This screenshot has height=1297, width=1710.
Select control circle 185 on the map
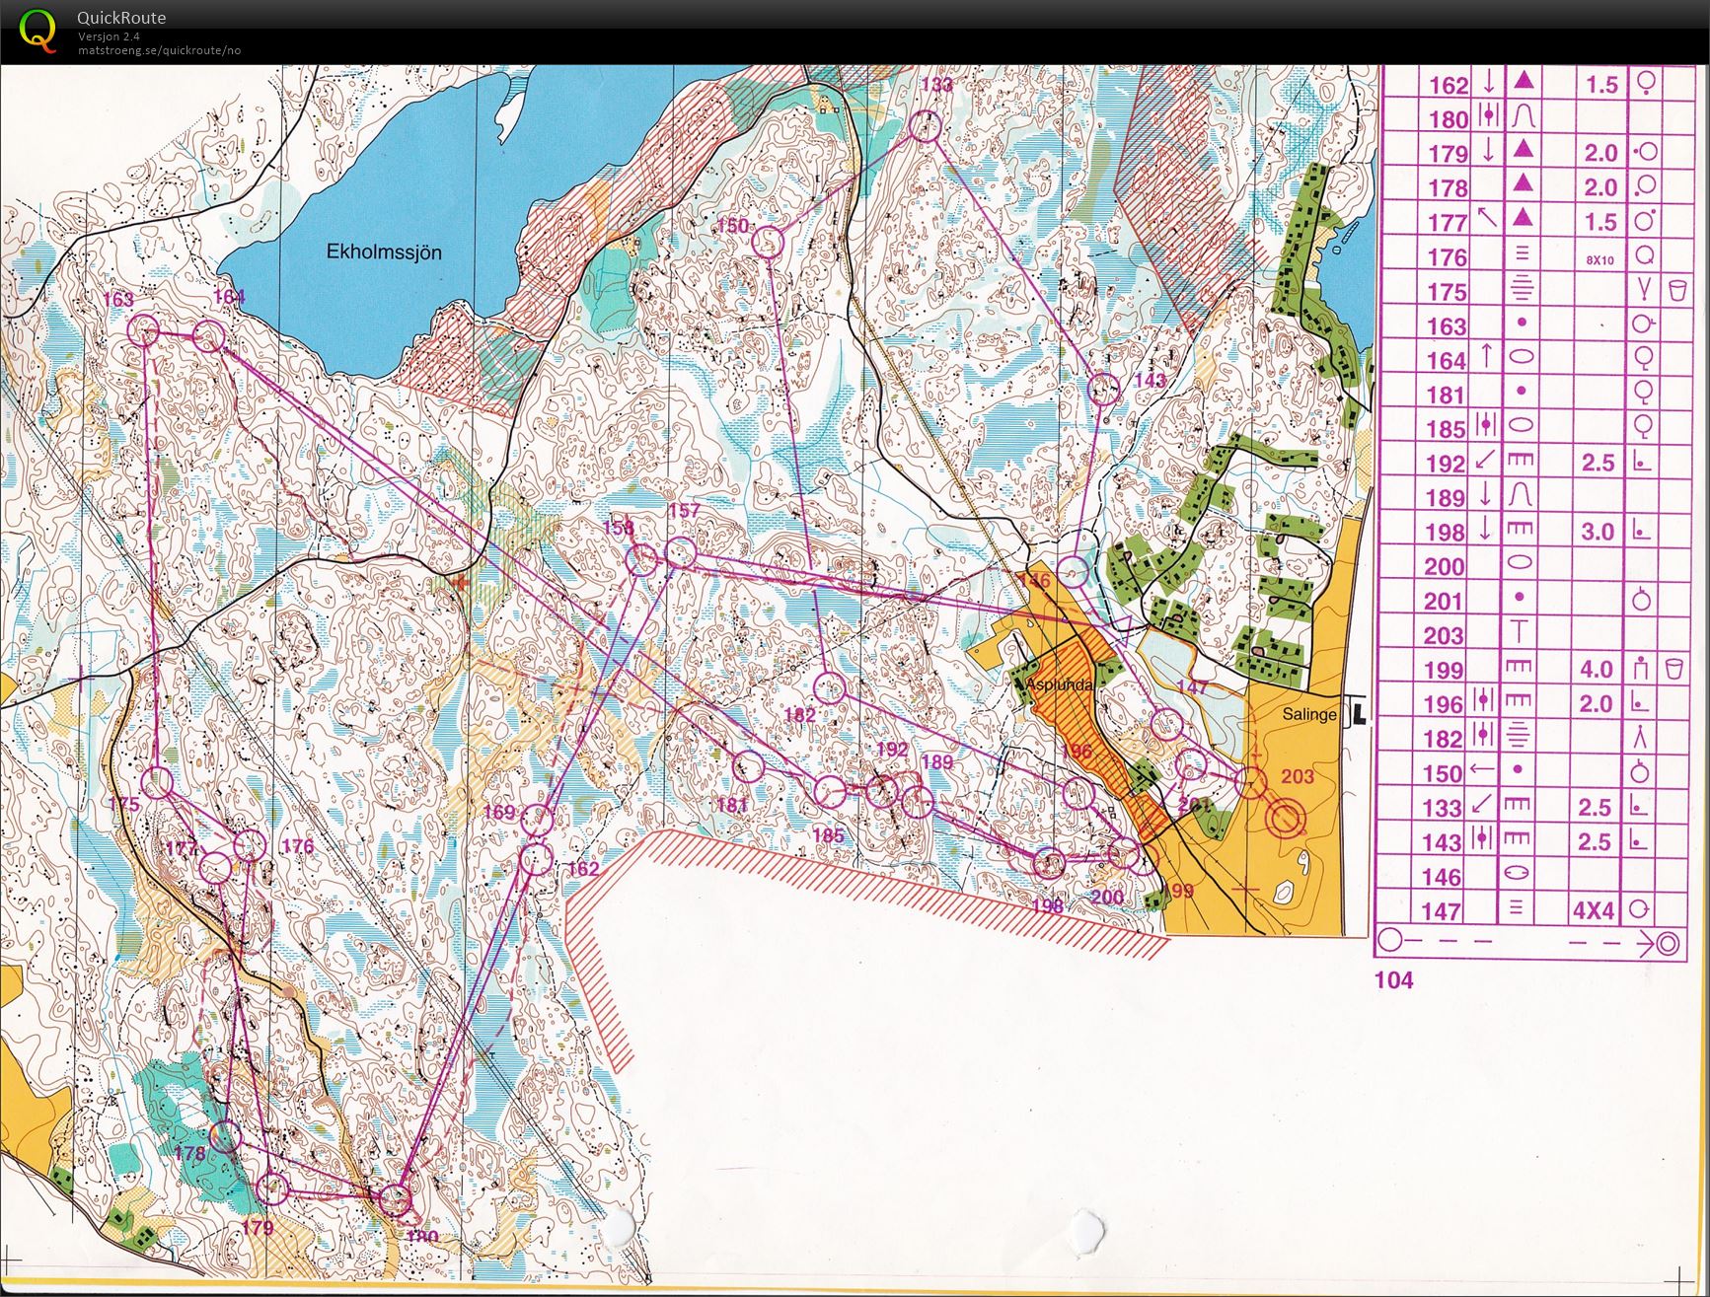pyautogui.click(x=830, y=791)
